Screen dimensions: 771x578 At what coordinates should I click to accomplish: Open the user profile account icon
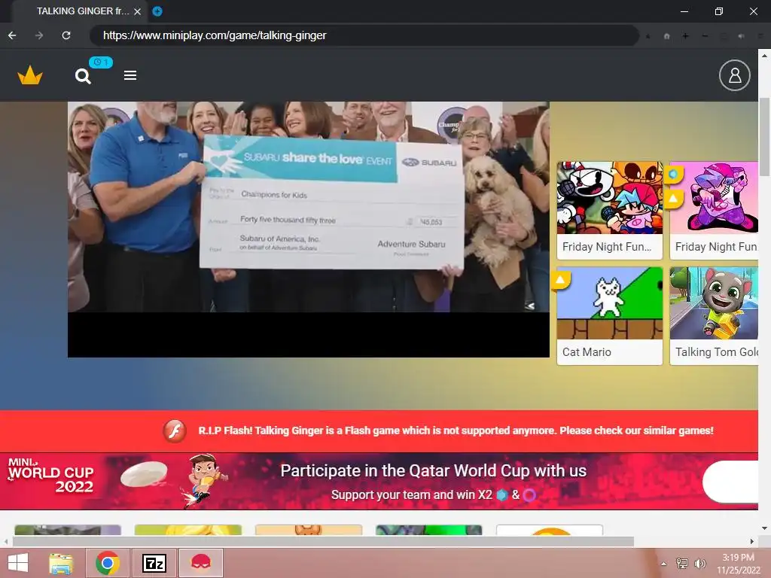click(x=735, y=75)
